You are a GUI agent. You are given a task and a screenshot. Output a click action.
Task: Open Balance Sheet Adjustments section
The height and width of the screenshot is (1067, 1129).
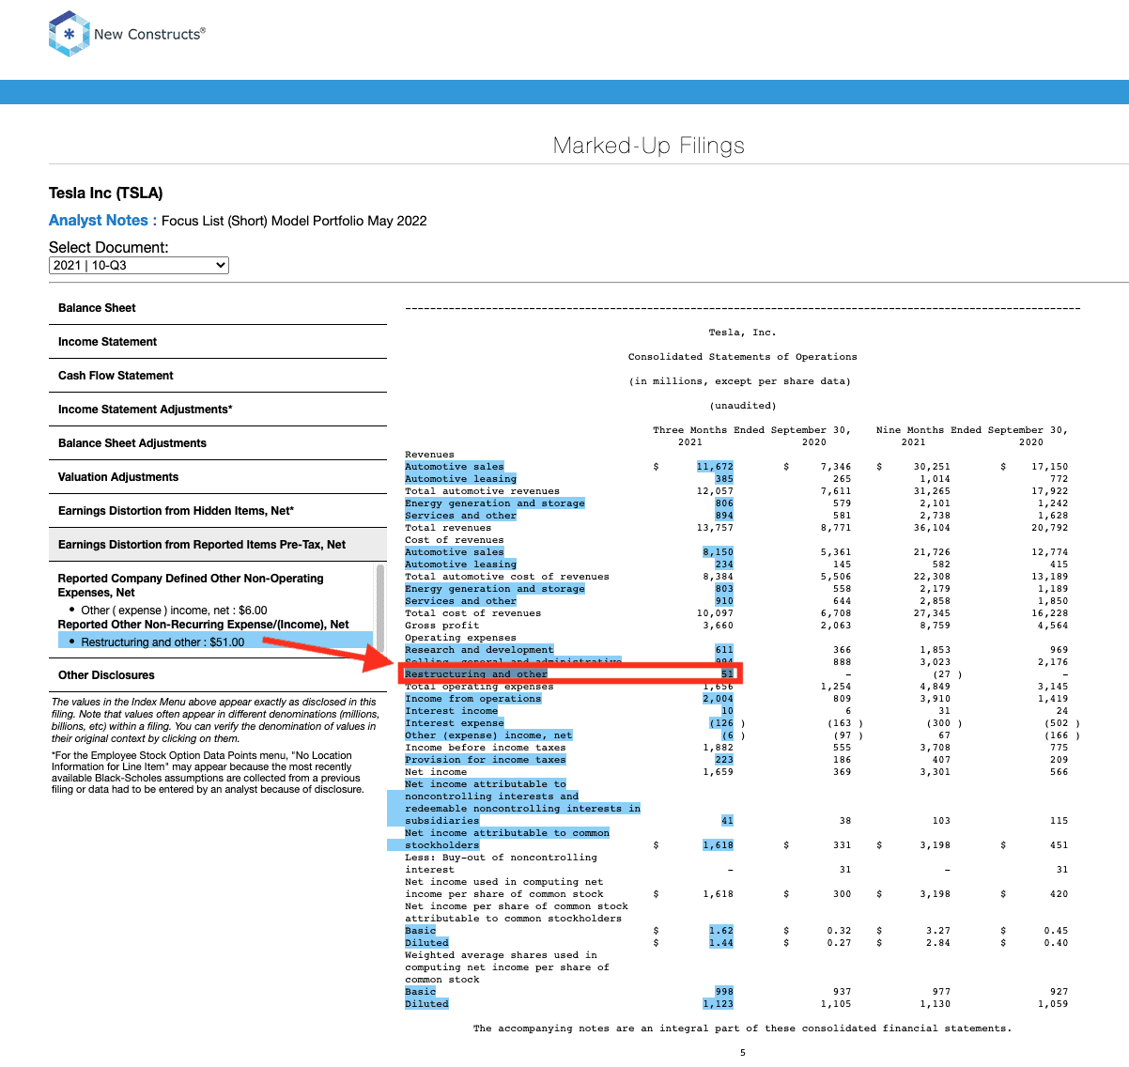(x=218, y=443)
